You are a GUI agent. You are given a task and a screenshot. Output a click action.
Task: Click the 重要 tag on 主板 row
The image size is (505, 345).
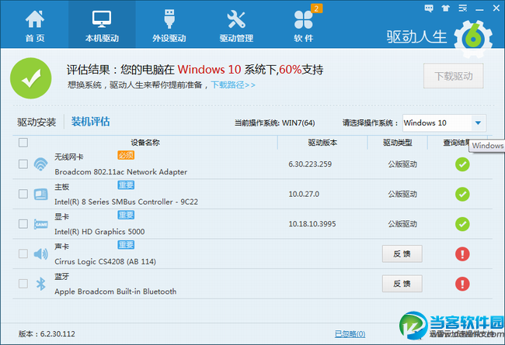pyautogui.click(x=126, y=185)
